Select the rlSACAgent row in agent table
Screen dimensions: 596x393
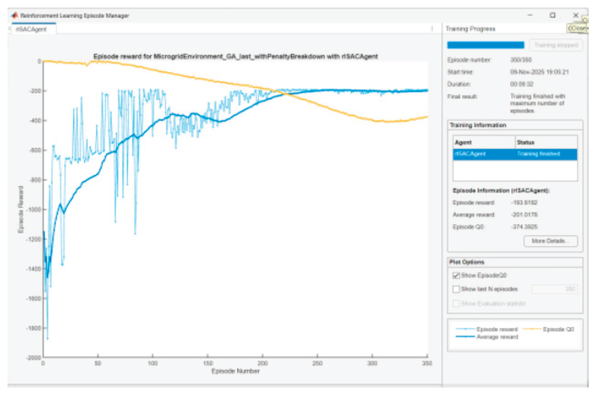coord(515,154)
